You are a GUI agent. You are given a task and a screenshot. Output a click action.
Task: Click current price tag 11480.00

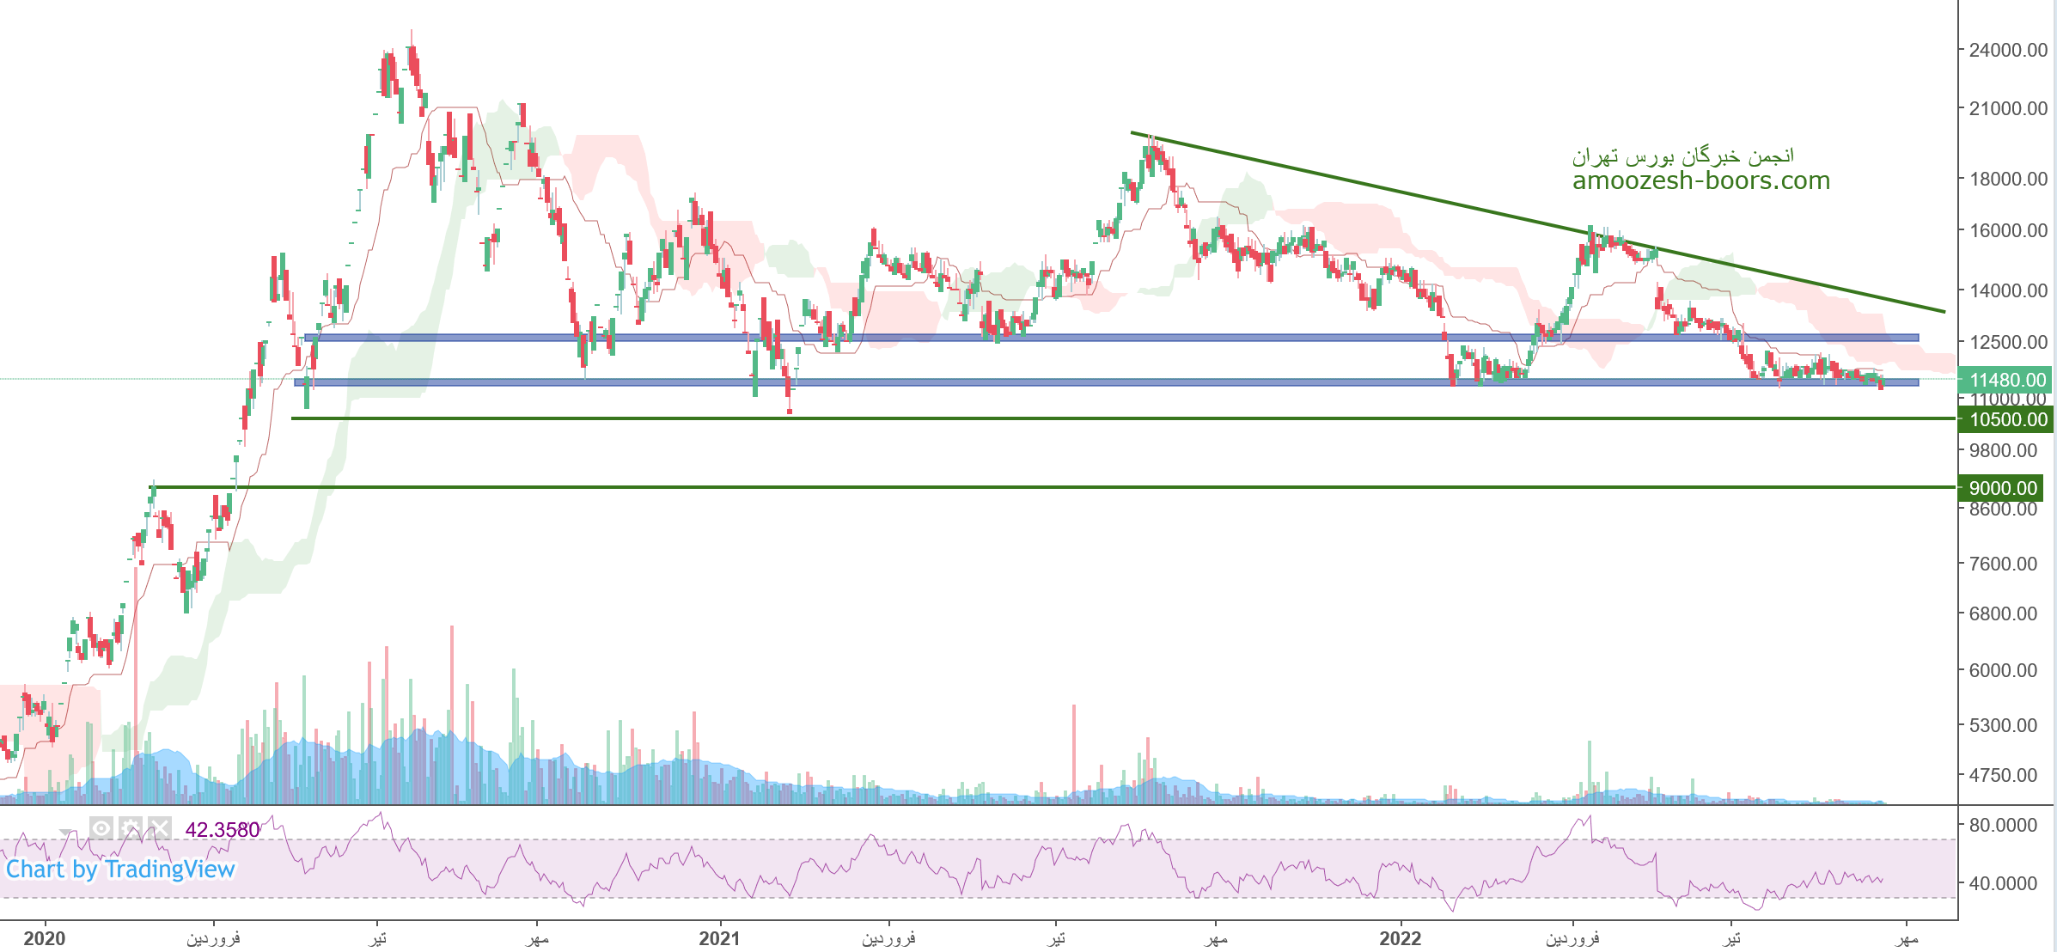click(x=2006, y=380)
